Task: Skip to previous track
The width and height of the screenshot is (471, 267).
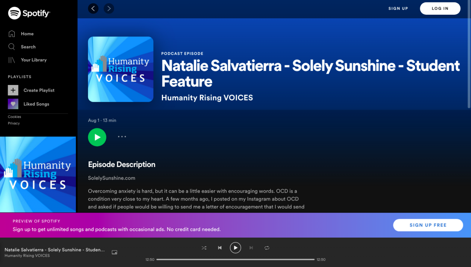Action: click(x=220, y=248)
